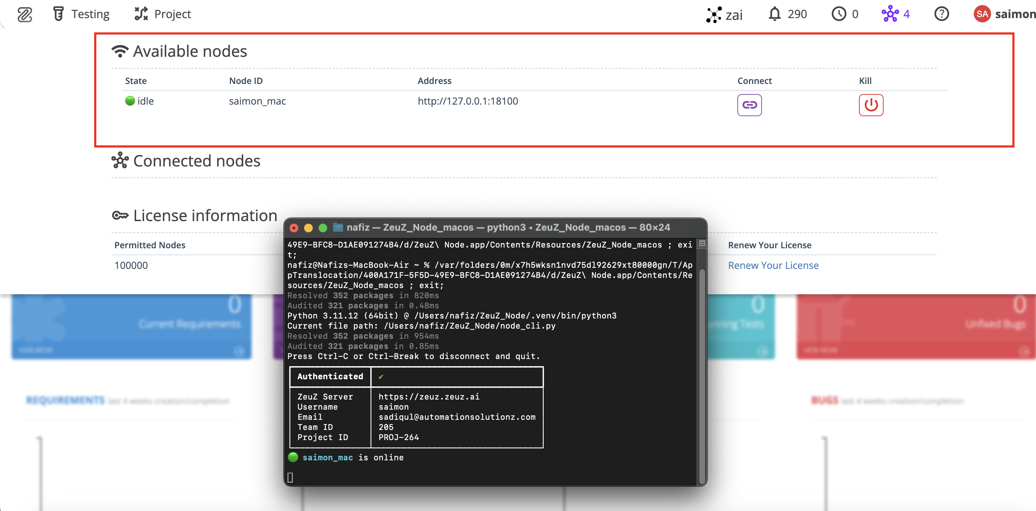
Task: Click the saimon username label
Action: [1015, 14]
